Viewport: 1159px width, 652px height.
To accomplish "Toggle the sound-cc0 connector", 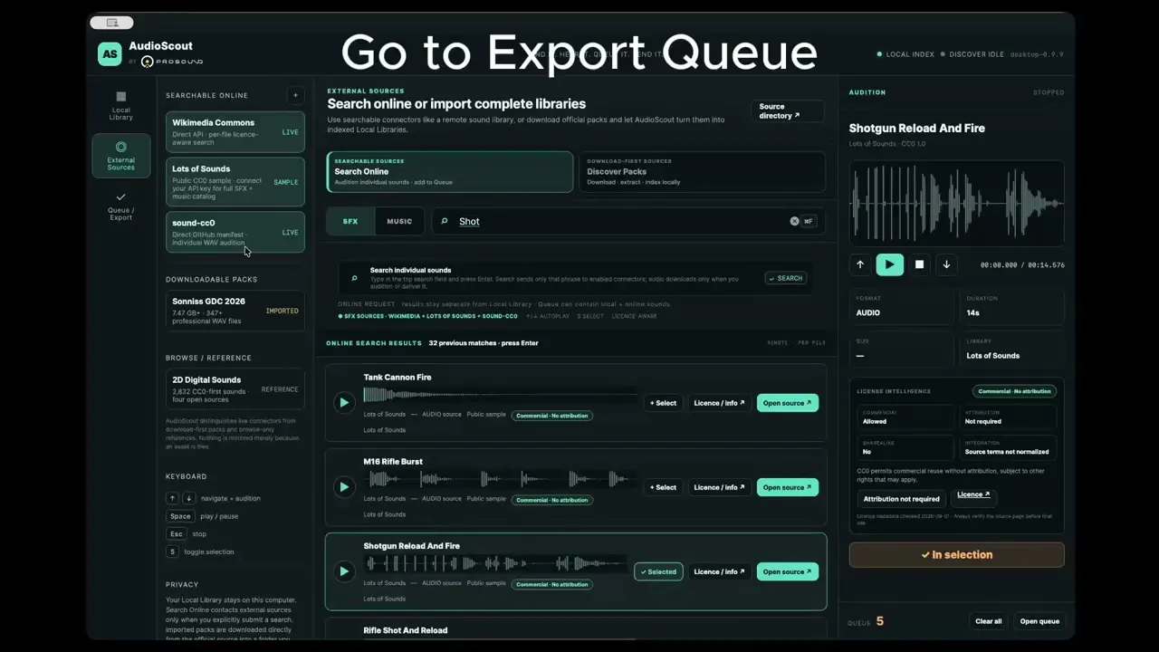I will pyautogui.click(x=235, y=233).
